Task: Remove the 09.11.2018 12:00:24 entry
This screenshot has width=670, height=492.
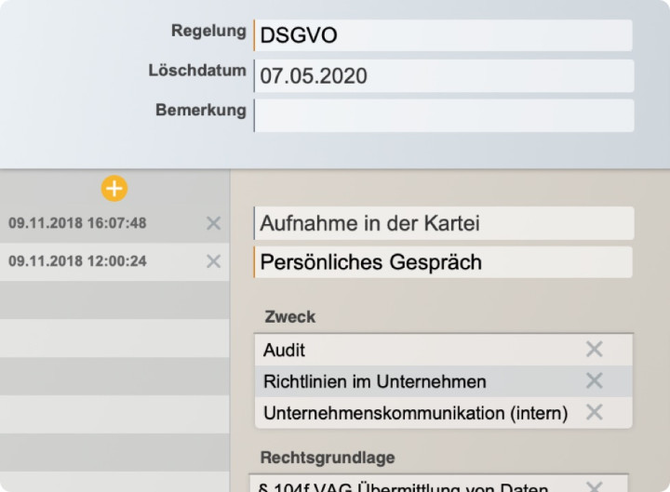Action: tap(213, 261)
